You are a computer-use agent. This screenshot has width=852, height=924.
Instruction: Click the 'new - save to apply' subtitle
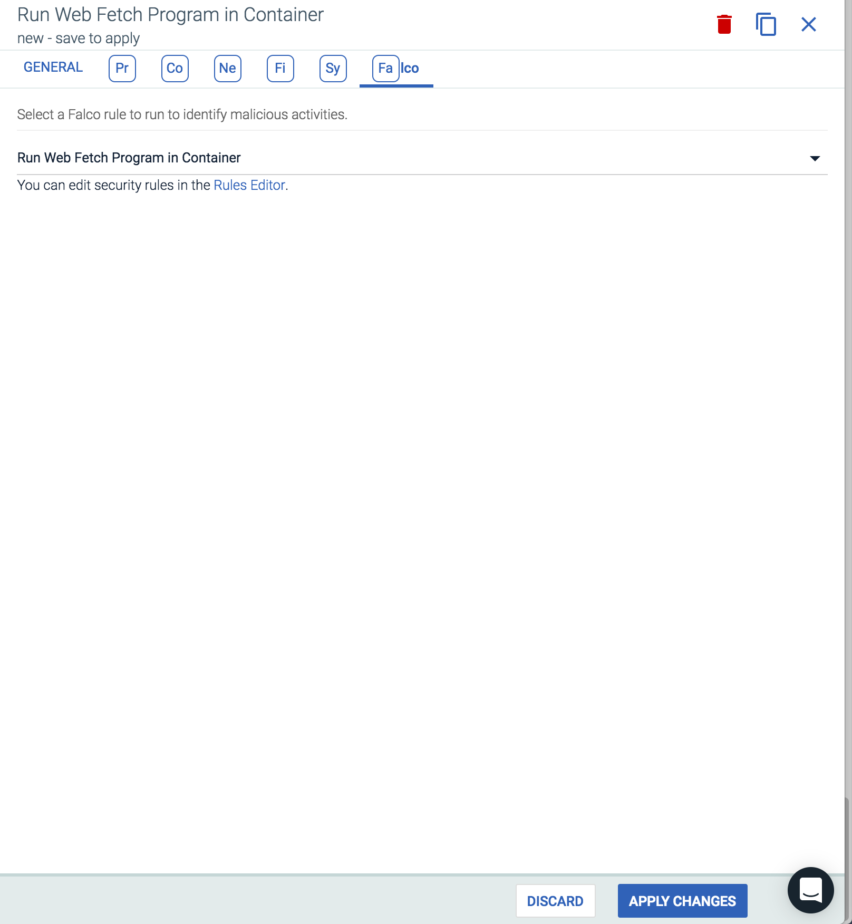tap(79, 38)
